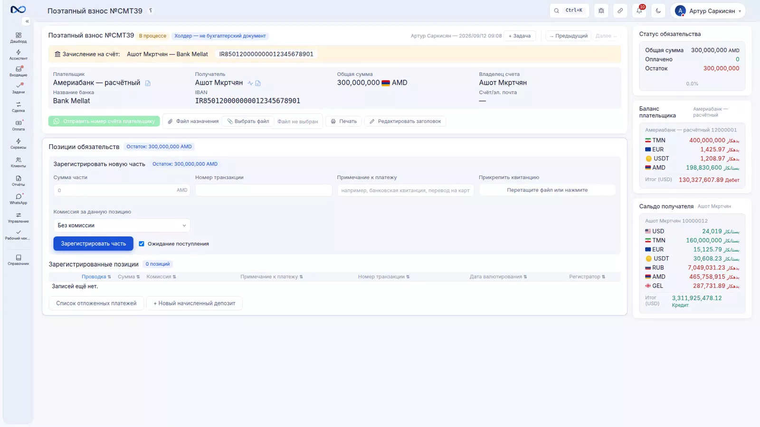The height and width of the screenshot is (427, 760).
Task: Open Clients (Клиенты) sidebar icon
Action: coord(18,162)
